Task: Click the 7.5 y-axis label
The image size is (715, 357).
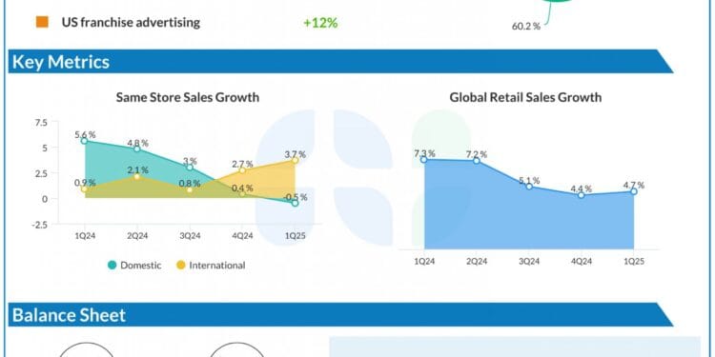Action: [x=41, y=122]
